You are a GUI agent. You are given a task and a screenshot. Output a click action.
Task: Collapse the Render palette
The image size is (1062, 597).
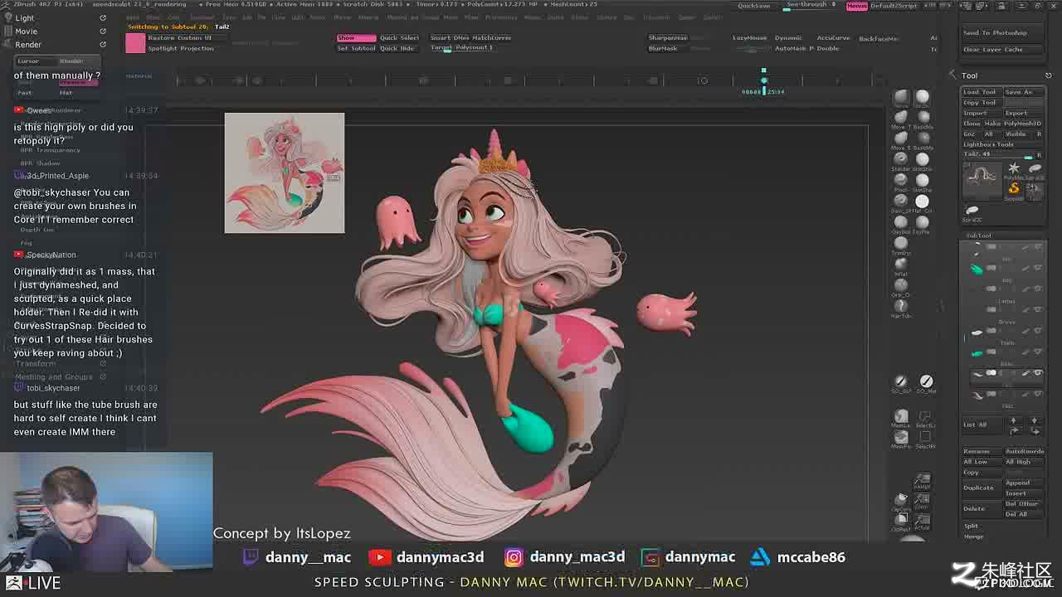tap(27, 44)
